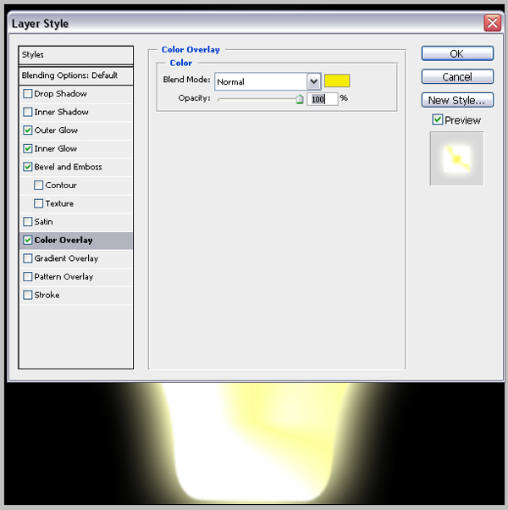Open the Drop Shadow settings label

[60, 94]
